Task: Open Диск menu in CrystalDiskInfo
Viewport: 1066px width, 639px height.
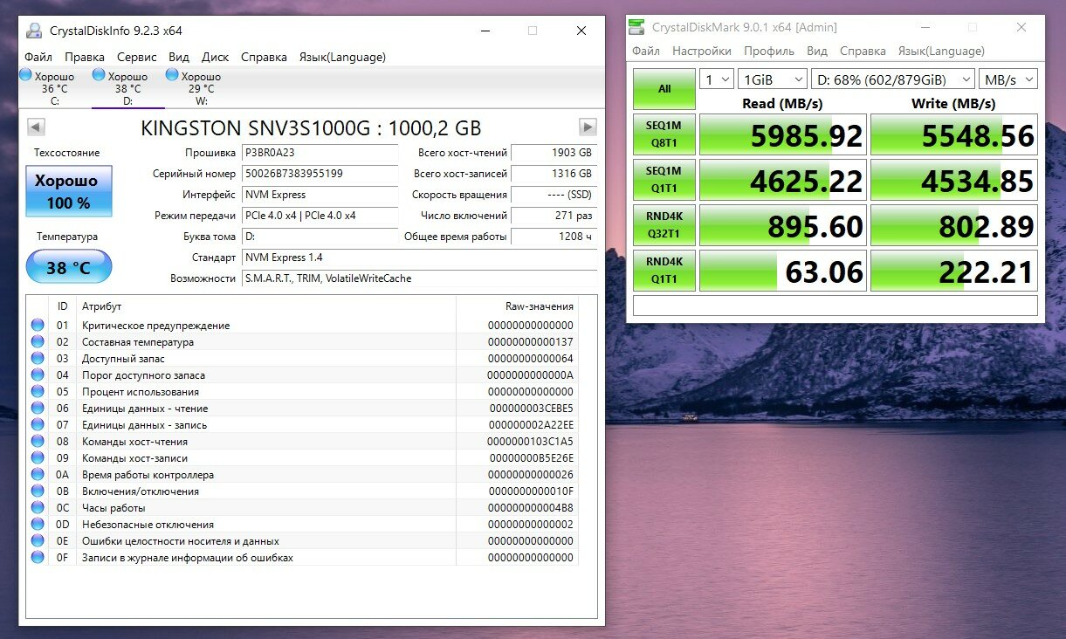Action: click(215, 57)
